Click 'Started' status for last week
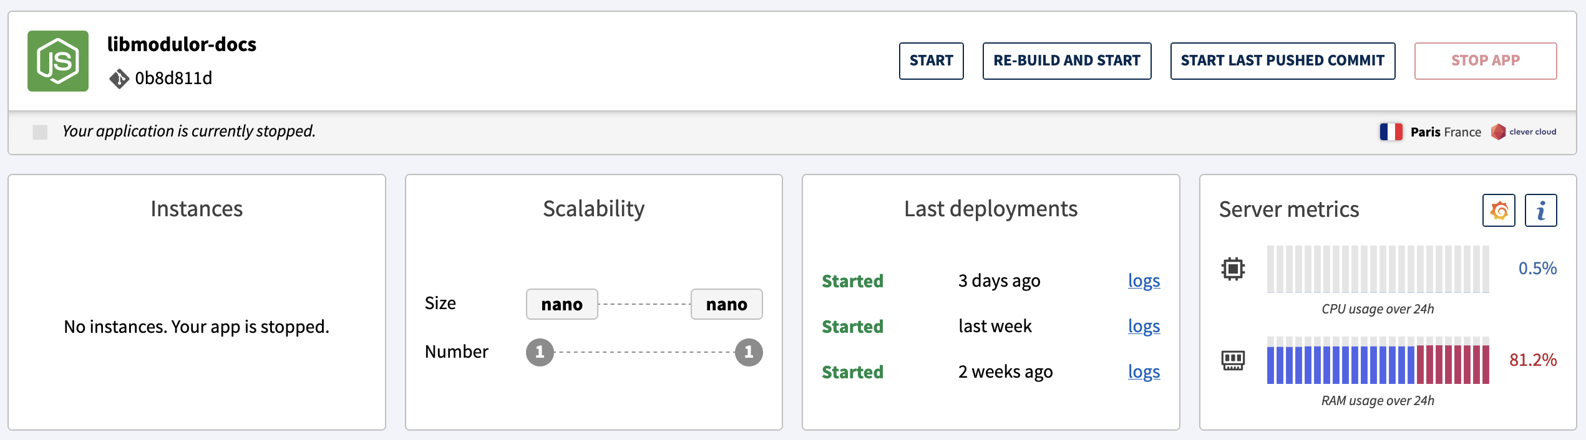The image size is (1586, 440). click(852, 327)
